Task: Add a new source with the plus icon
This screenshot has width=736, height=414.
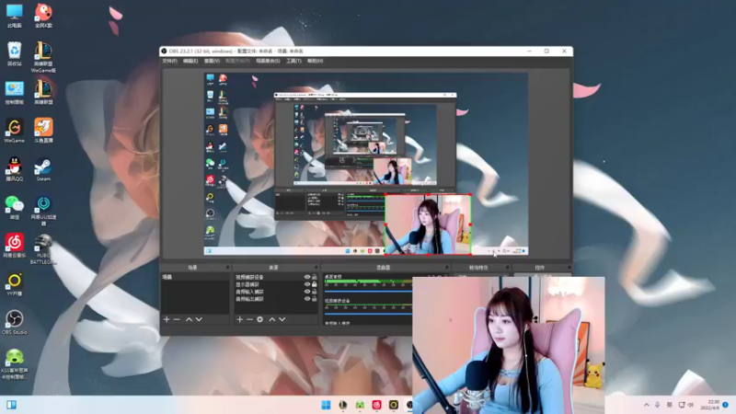Action: (x=240, y=319)
